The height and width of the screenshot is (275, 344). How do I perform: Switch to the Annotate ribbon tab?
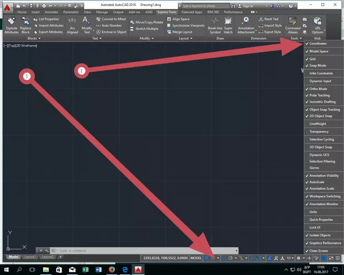pos(52,12)
